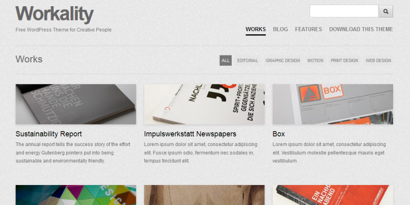Open the Works menu item
Image resolution: width=410 pixels, height=205 pixels.
pyautogui.click(x=256, y=29)
